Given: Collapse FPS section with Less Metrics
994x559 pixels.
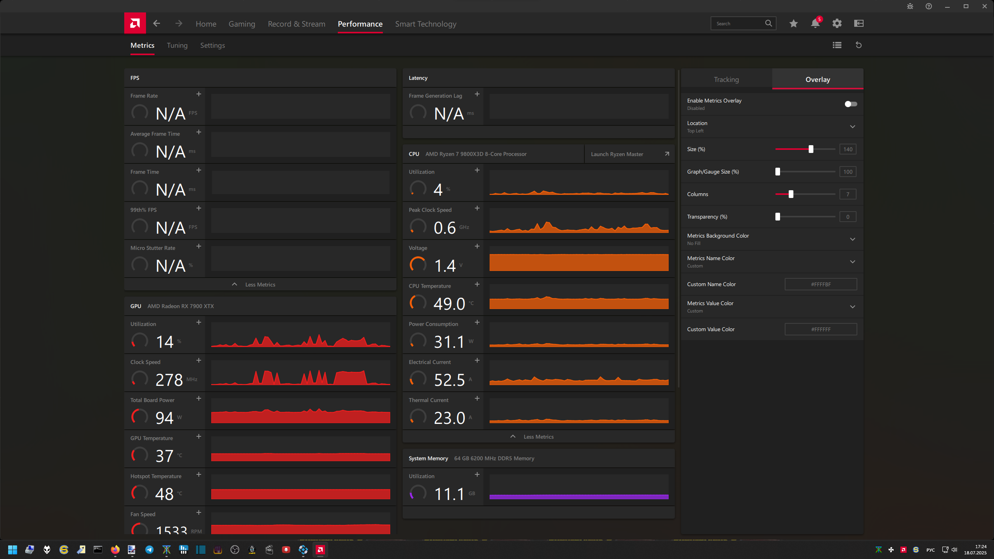Looking at the screenshot, I should point(260,285).
